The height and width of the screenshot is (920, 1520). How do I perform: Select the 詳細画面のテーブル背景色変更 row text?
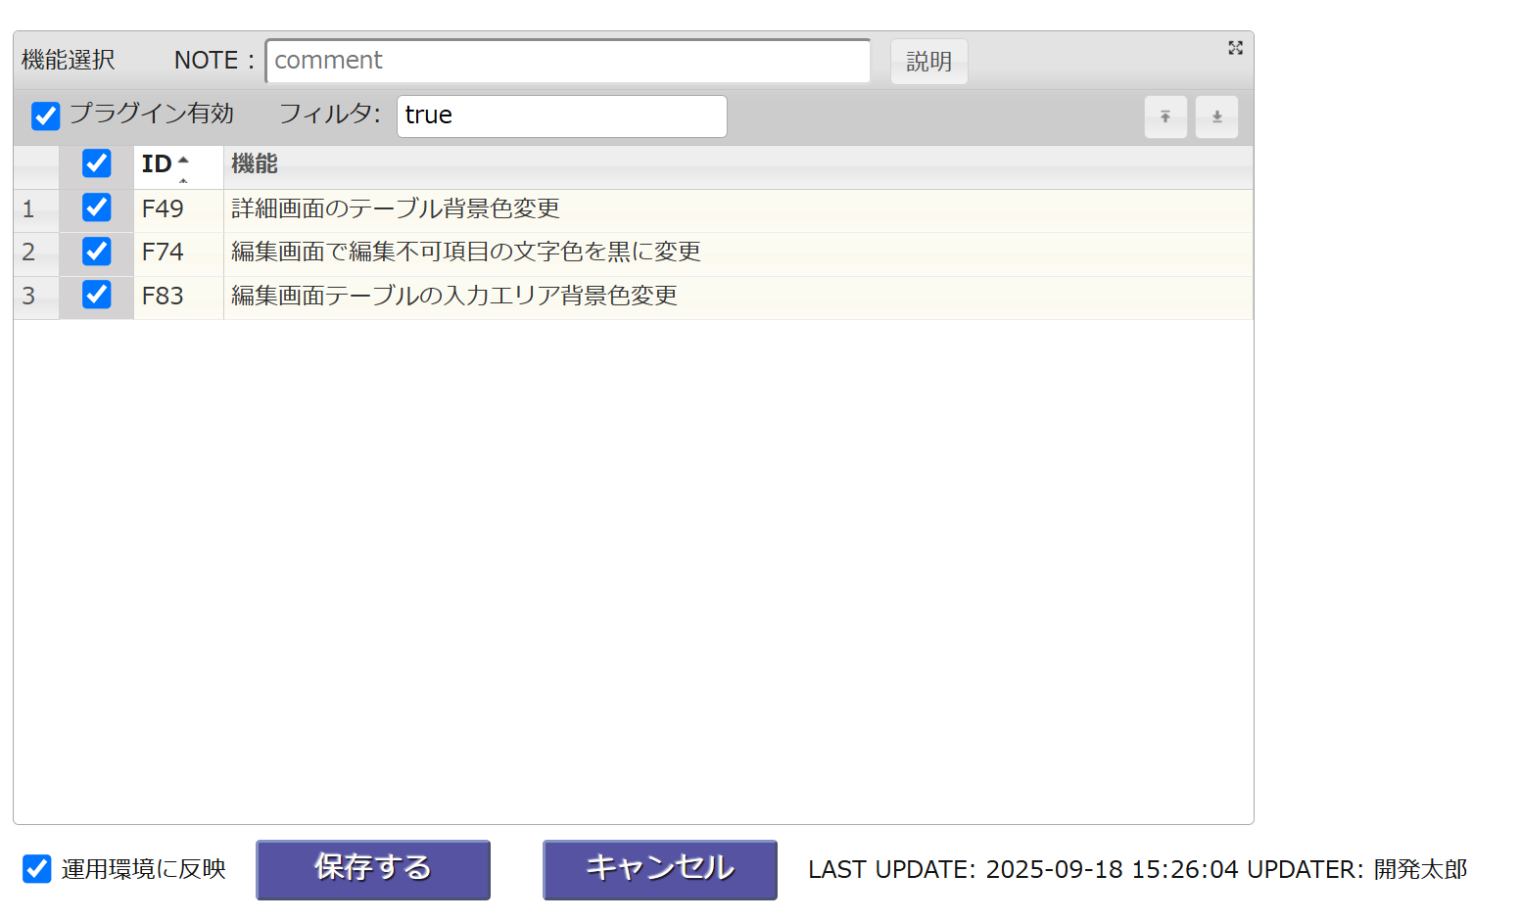396,208
